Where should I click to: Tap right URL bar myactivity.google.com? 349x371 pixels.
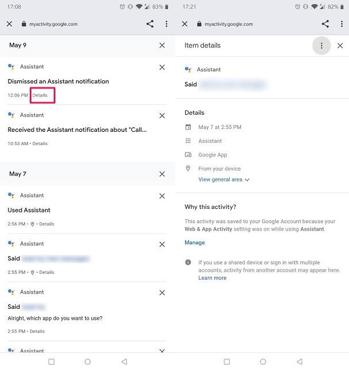tap(228, 24)
